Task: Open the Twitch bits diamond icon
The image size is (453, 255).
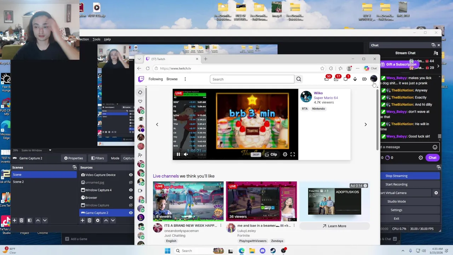Action: point(355,79)
